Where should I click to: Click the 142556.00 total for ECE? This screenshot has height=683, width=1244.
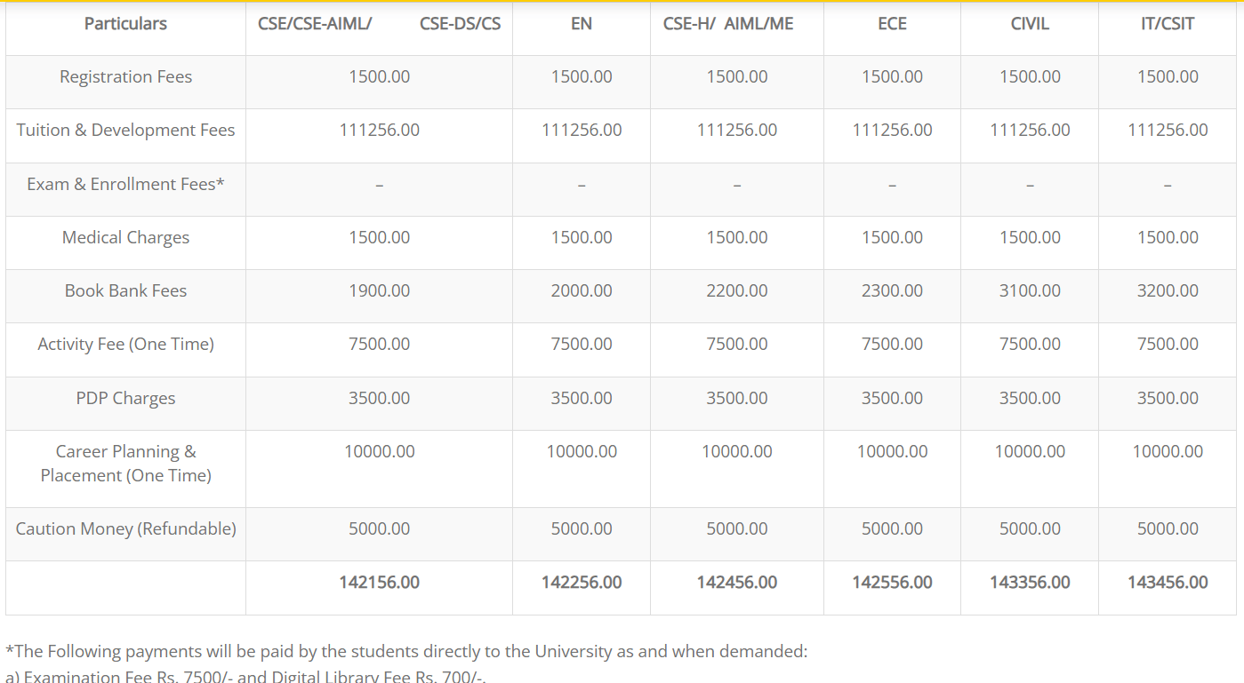pyautogui.click(x=892, y=583)
